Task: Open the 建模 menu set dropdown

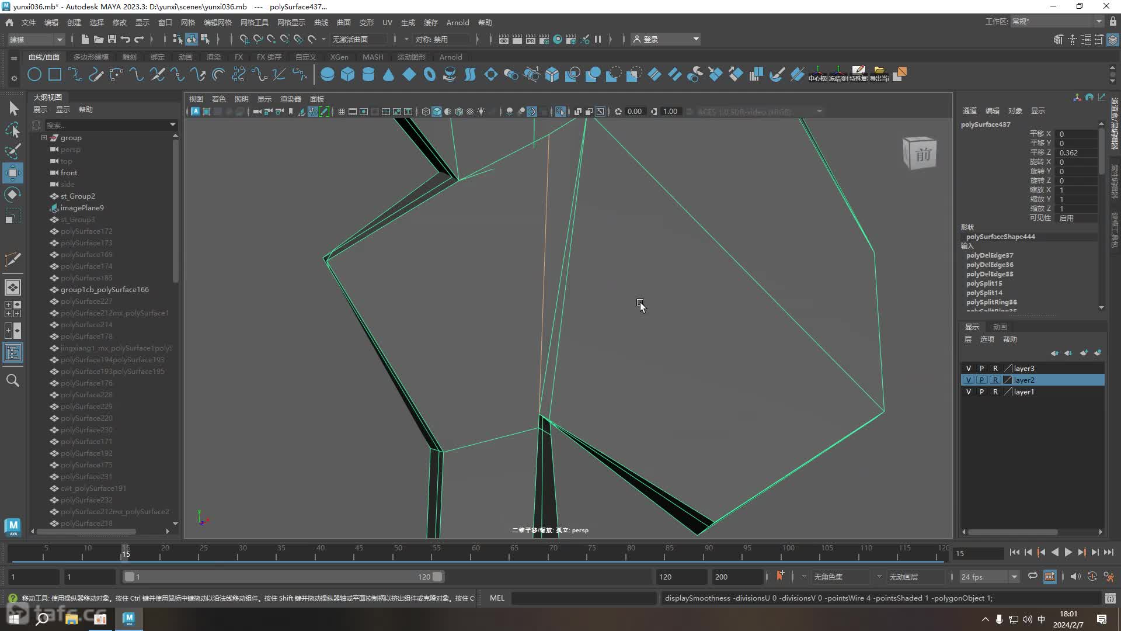Action: pos(36,39)
